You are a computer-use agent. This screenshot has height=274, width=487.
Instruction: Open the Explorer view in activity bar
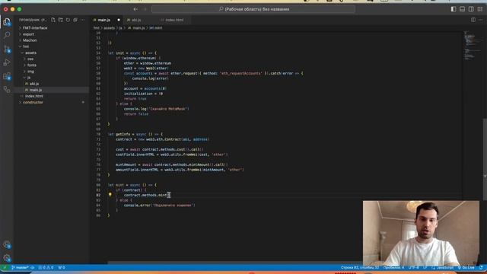(x=7, y=22)
